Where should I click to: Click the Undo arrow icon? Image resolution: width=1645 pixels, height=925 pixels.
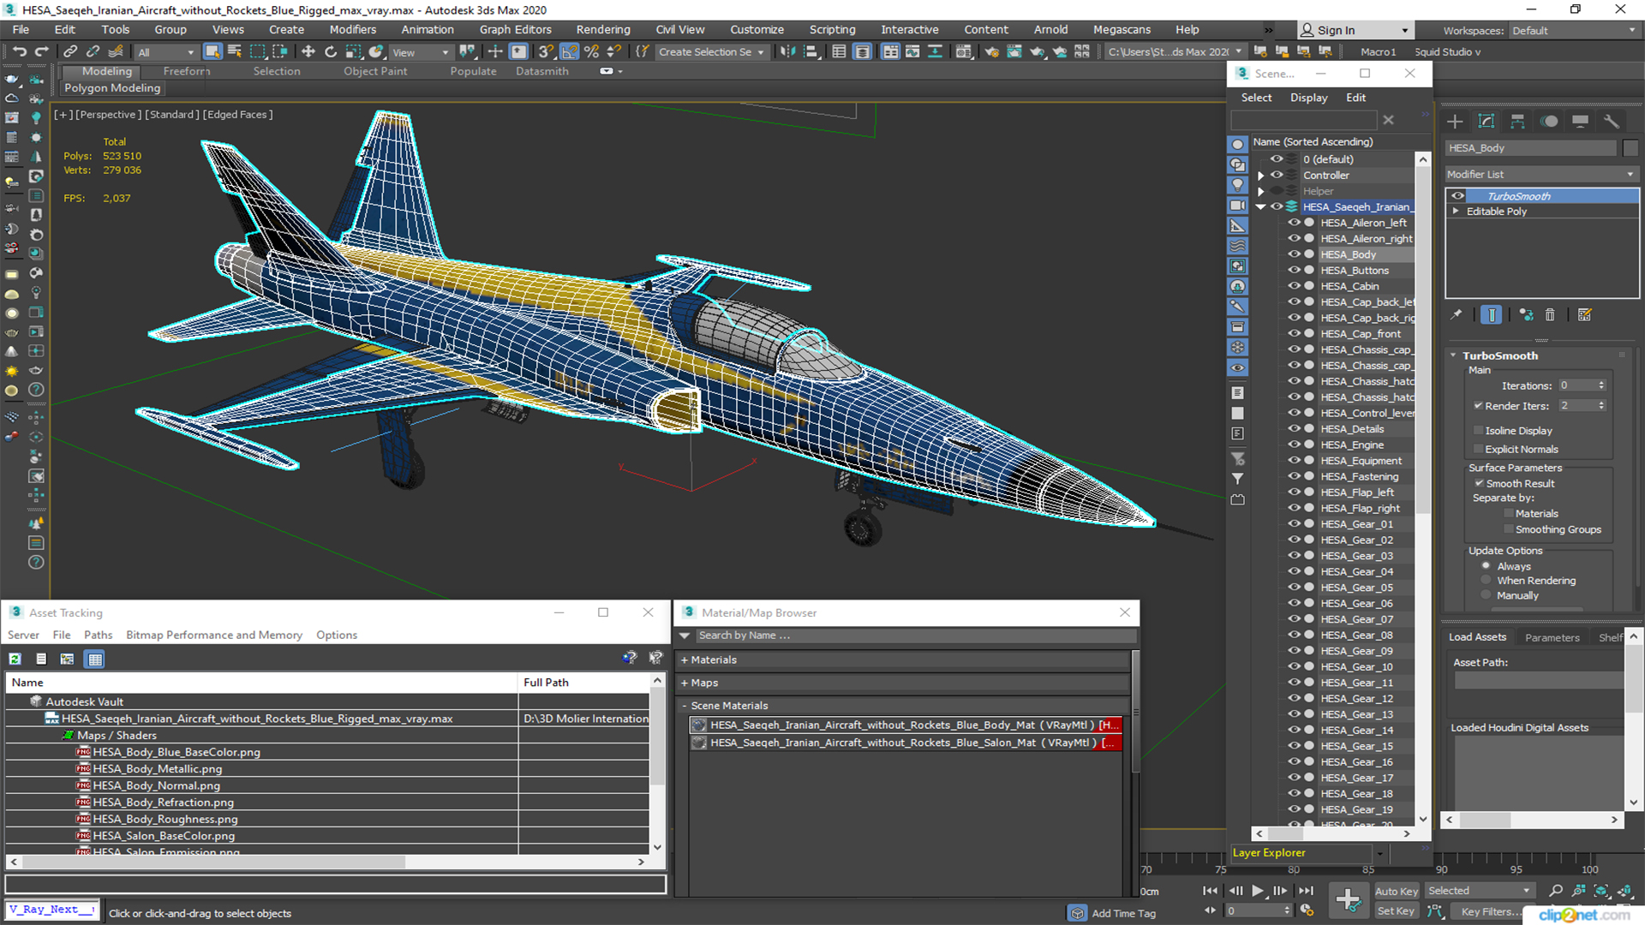19,51
